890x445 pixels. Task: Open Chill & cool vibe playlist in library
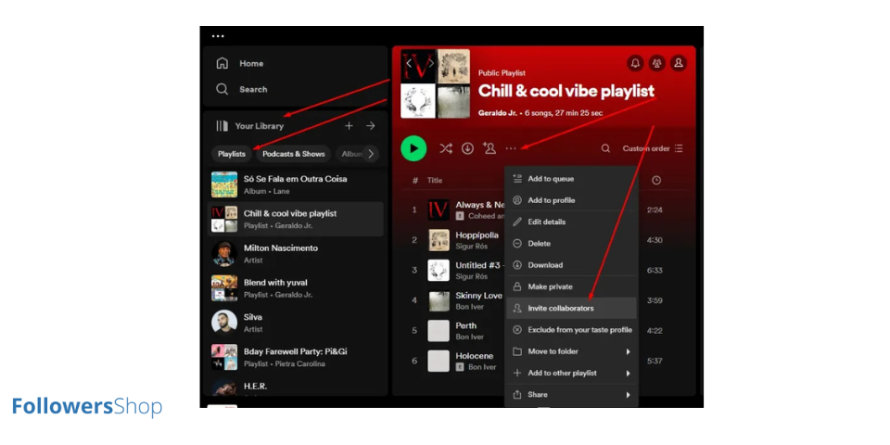tap(295, 219)
